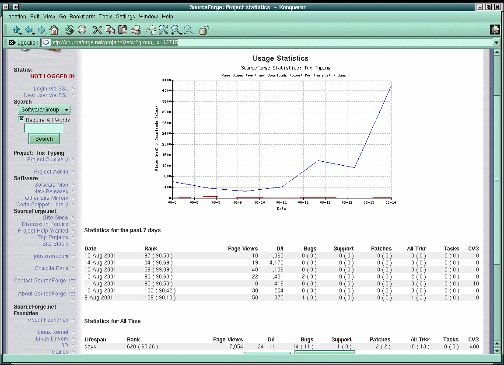Screen dimensions: 504x365
Task: Follow the New User via SSL link
Action: click(45, 95)
